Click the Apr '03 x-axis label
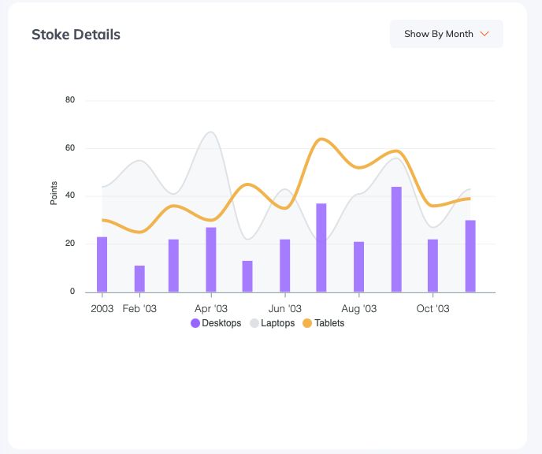542x454 pixels. 211,308
